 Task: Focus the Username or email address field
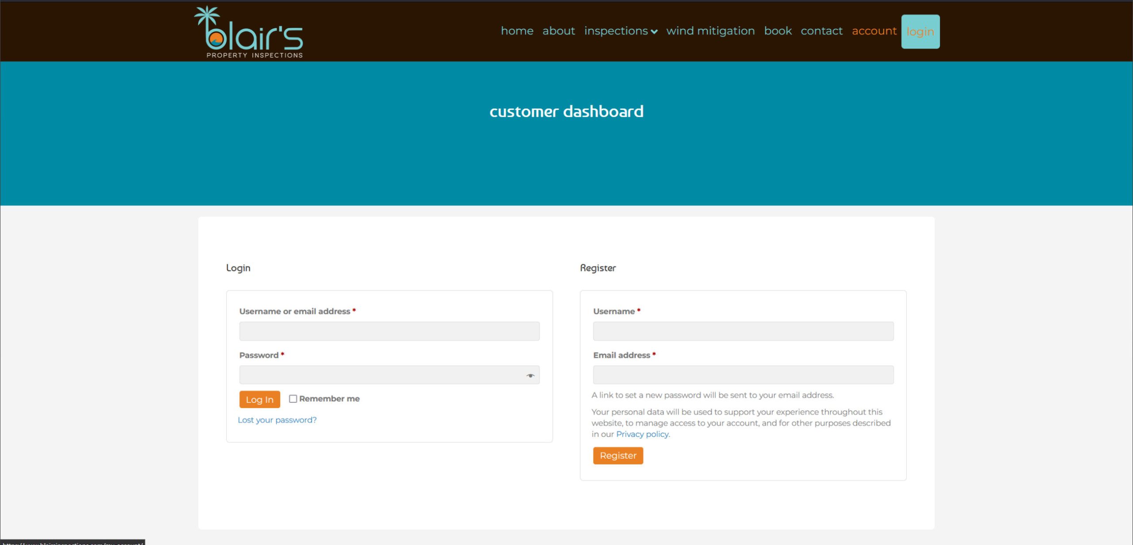pos(389,331)
